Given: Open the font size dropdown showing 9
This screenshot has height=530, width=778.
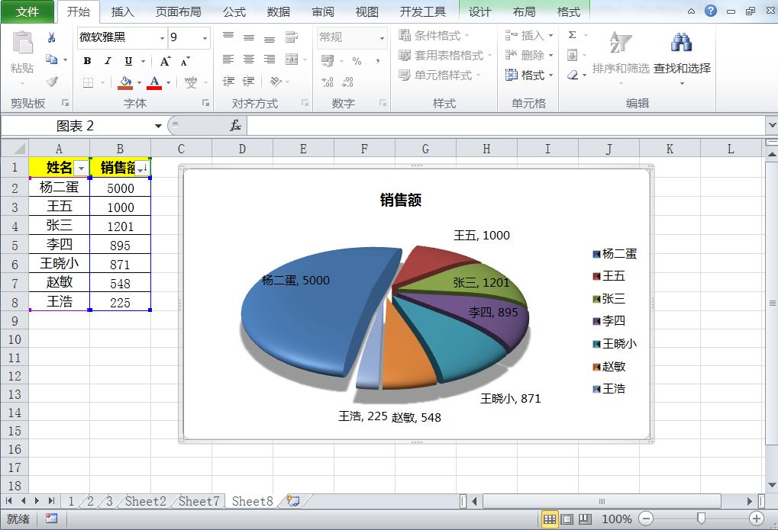Looking at the screenshot, I should pyautogui.click(x=205, y=38).
